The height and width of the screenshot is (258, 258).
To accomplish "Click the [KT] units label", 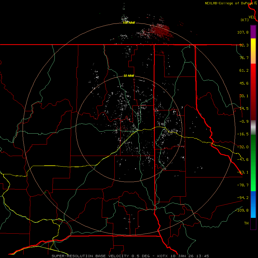I will pyautogui.click(x=245, y=20).
